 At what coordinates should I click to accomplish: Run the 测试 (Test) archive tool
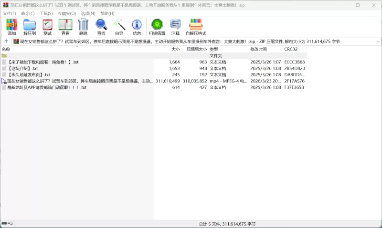tap(47, 27)
